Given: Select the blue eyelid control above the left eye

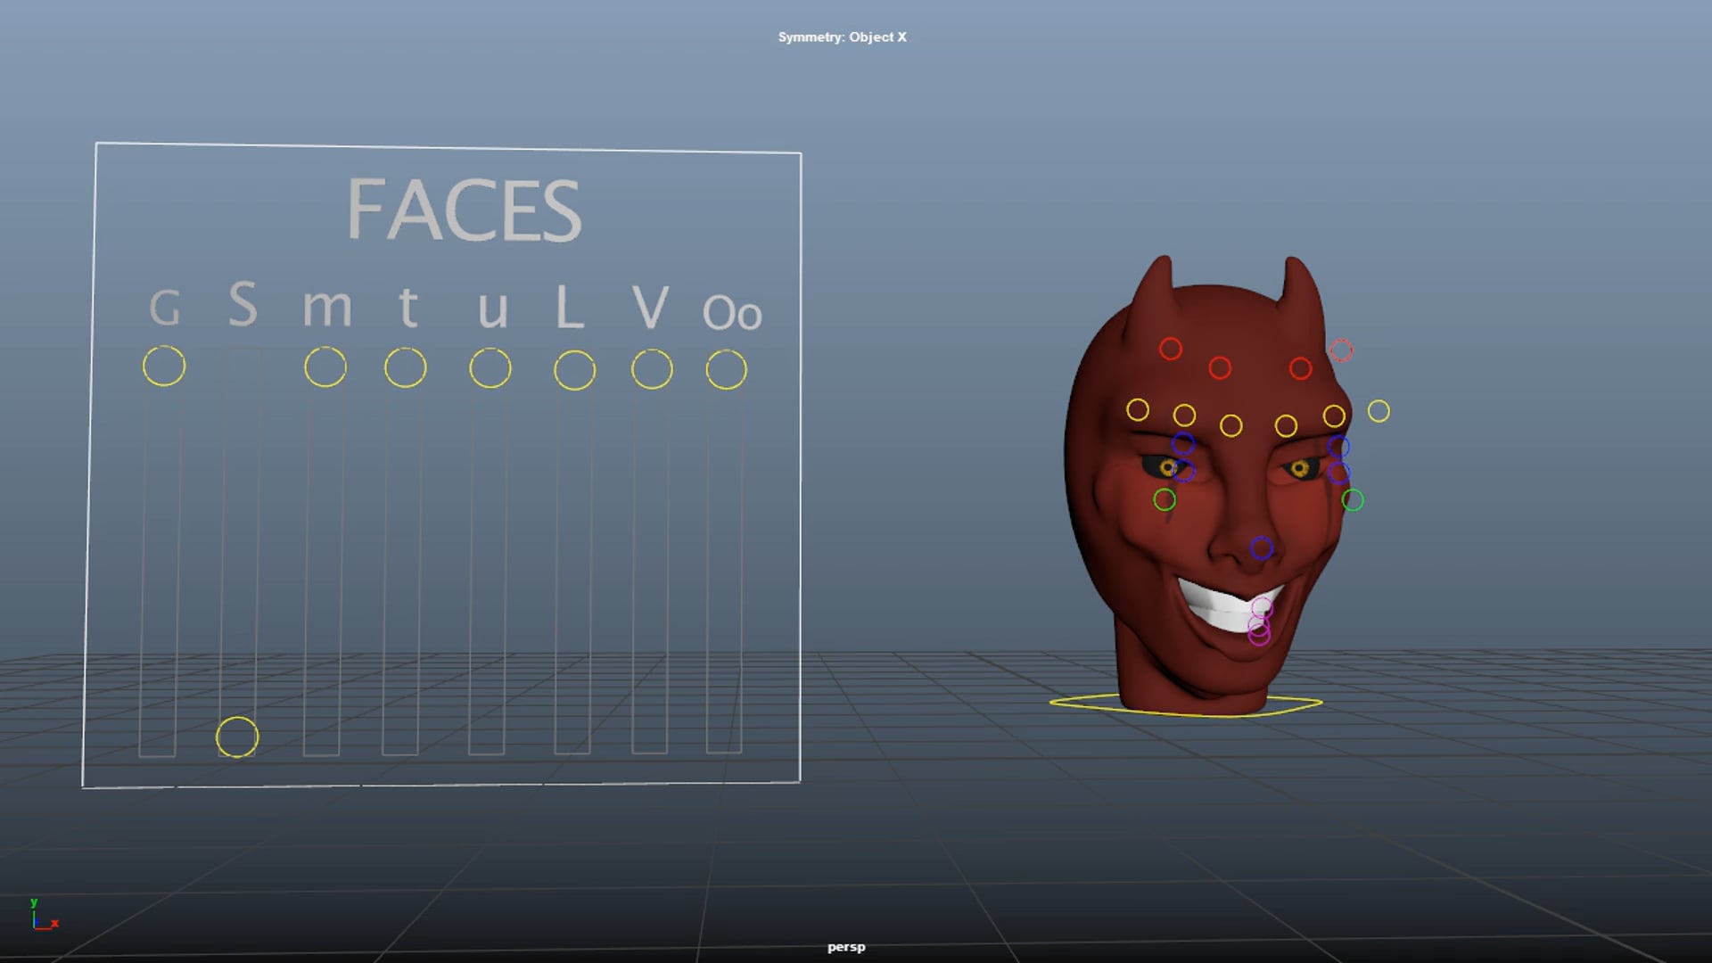Looking at the screenshot, I should [x=1183, y=444].
